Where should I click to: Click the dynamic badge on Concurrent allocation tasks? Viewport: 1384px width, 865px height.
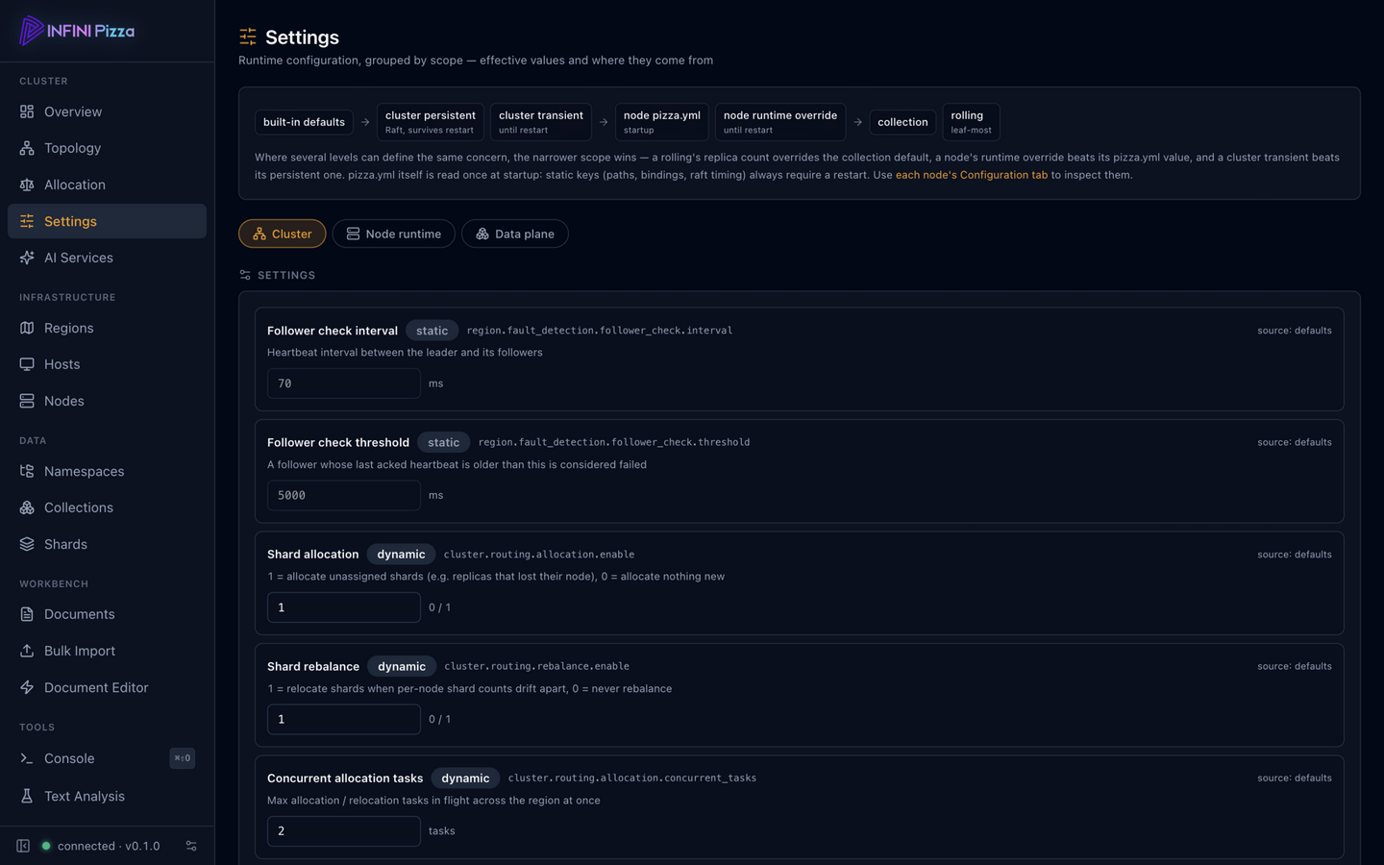point(465,778)
